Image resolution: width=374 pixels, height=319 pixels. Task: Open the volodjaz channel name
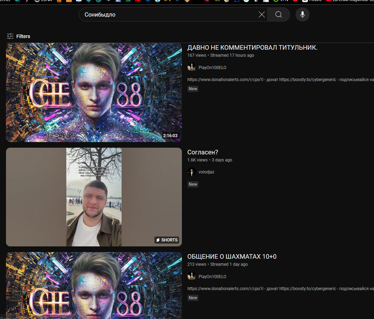click(x=206, y=172)
